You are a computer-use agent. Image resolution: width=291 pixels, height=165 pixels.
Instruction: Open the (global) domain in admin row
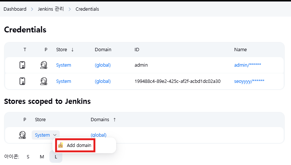coord(103,65)
